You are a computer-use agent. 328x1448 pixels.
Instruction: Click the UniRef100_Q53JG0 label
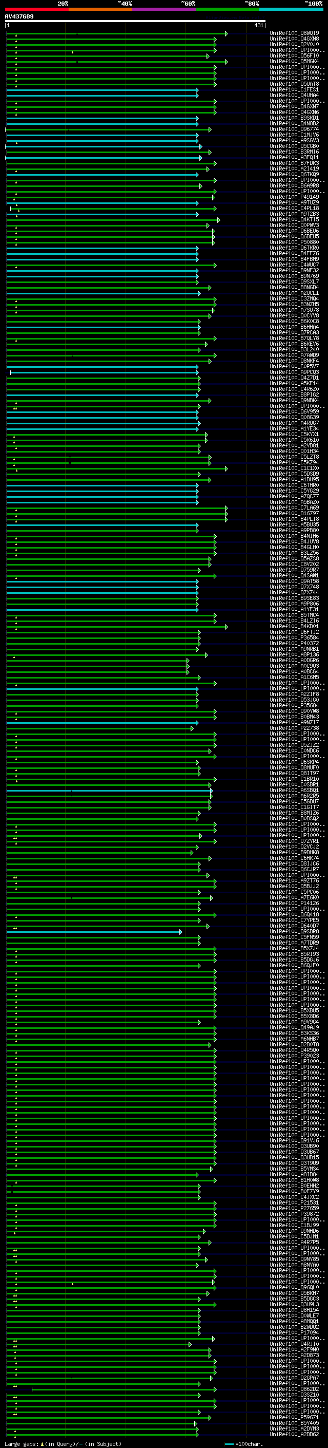(x=294, y=700)
